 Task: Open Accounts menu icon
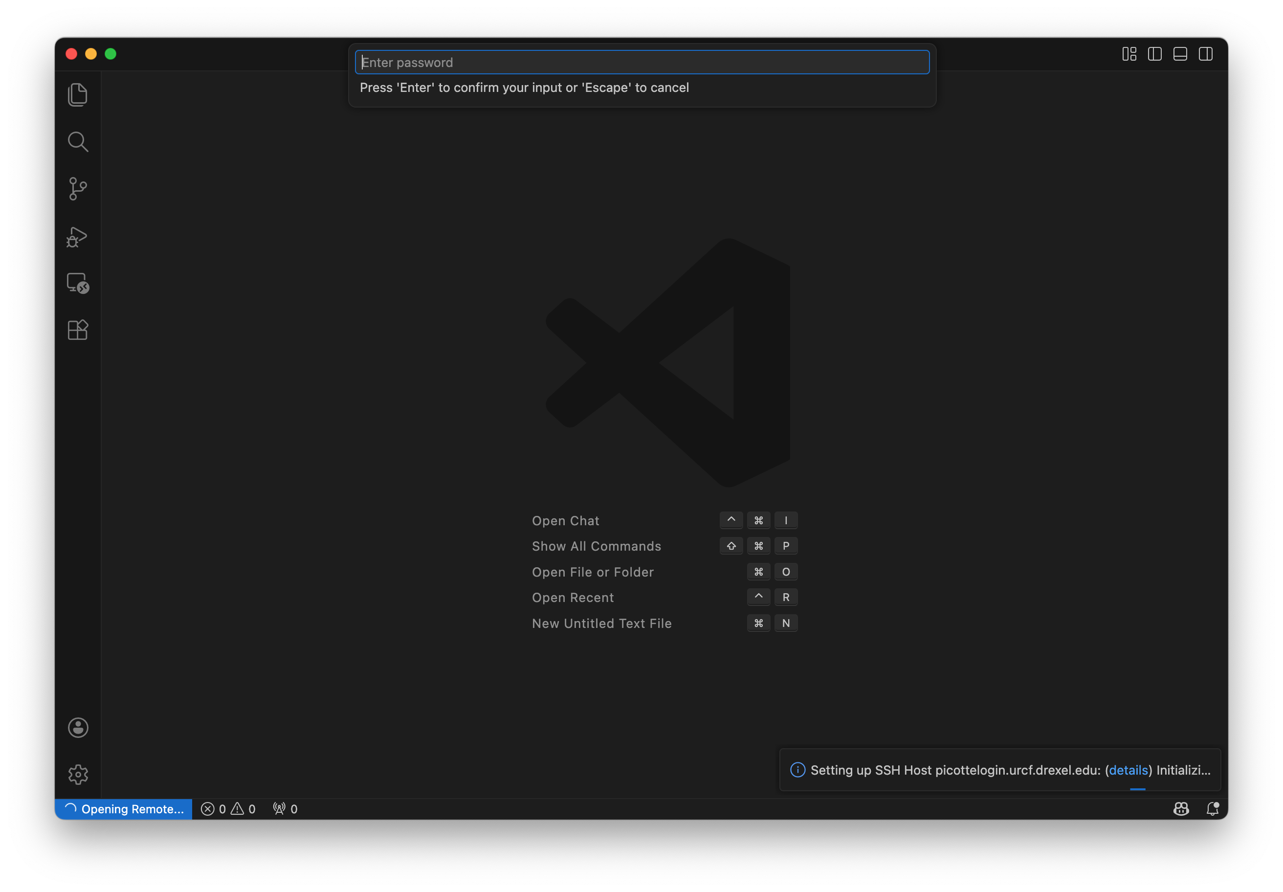tap(78, 728)
